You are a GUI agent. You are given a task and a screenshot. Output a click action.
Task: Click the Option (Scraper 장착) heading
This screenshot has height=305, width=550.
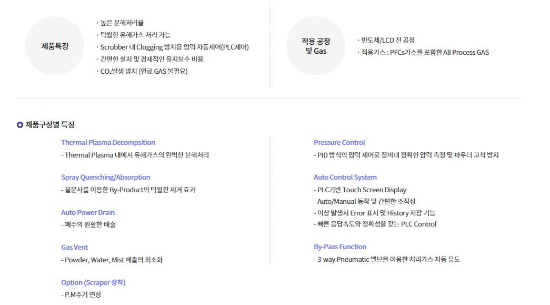click(93, 282)
